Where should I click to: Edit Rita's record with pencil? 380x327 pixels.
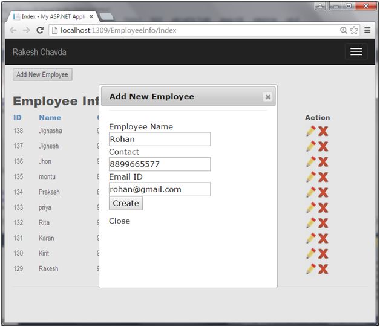(311, 223)
